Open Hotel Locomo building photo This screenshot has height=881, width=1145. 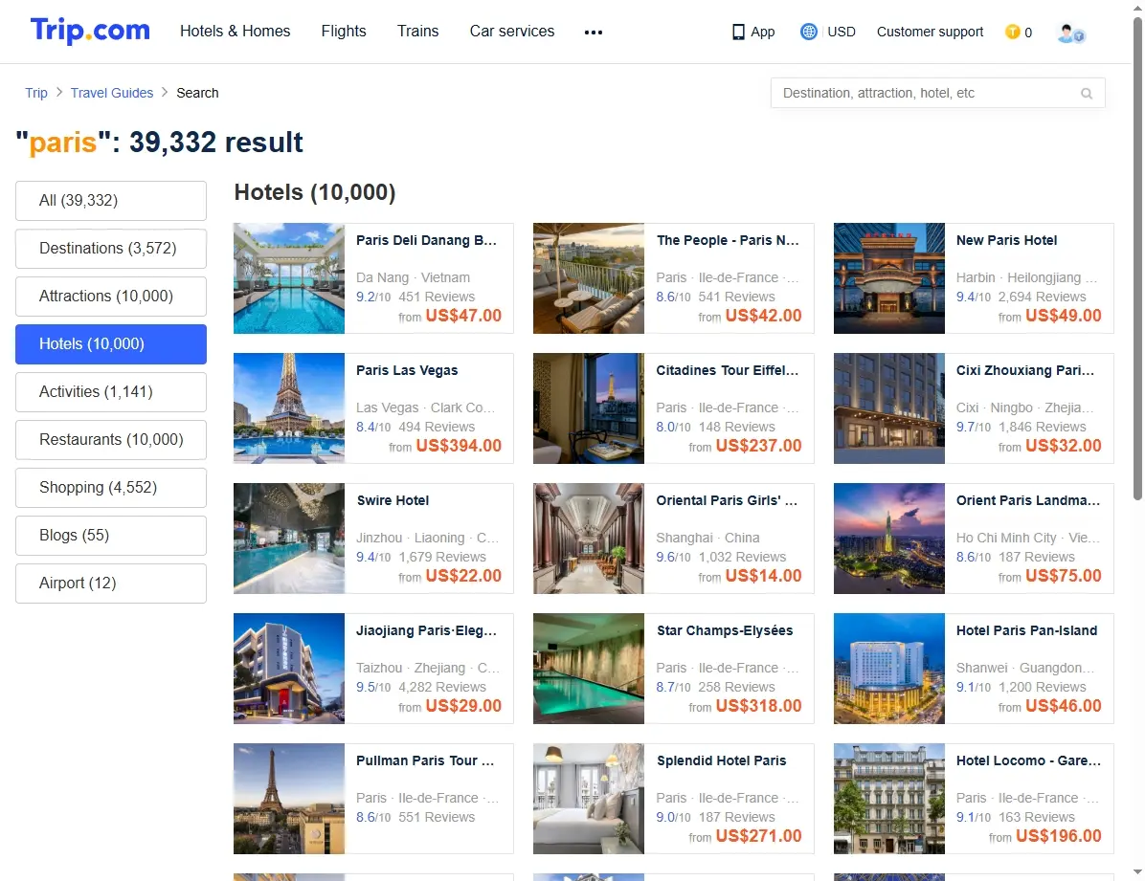pos(888,799)
